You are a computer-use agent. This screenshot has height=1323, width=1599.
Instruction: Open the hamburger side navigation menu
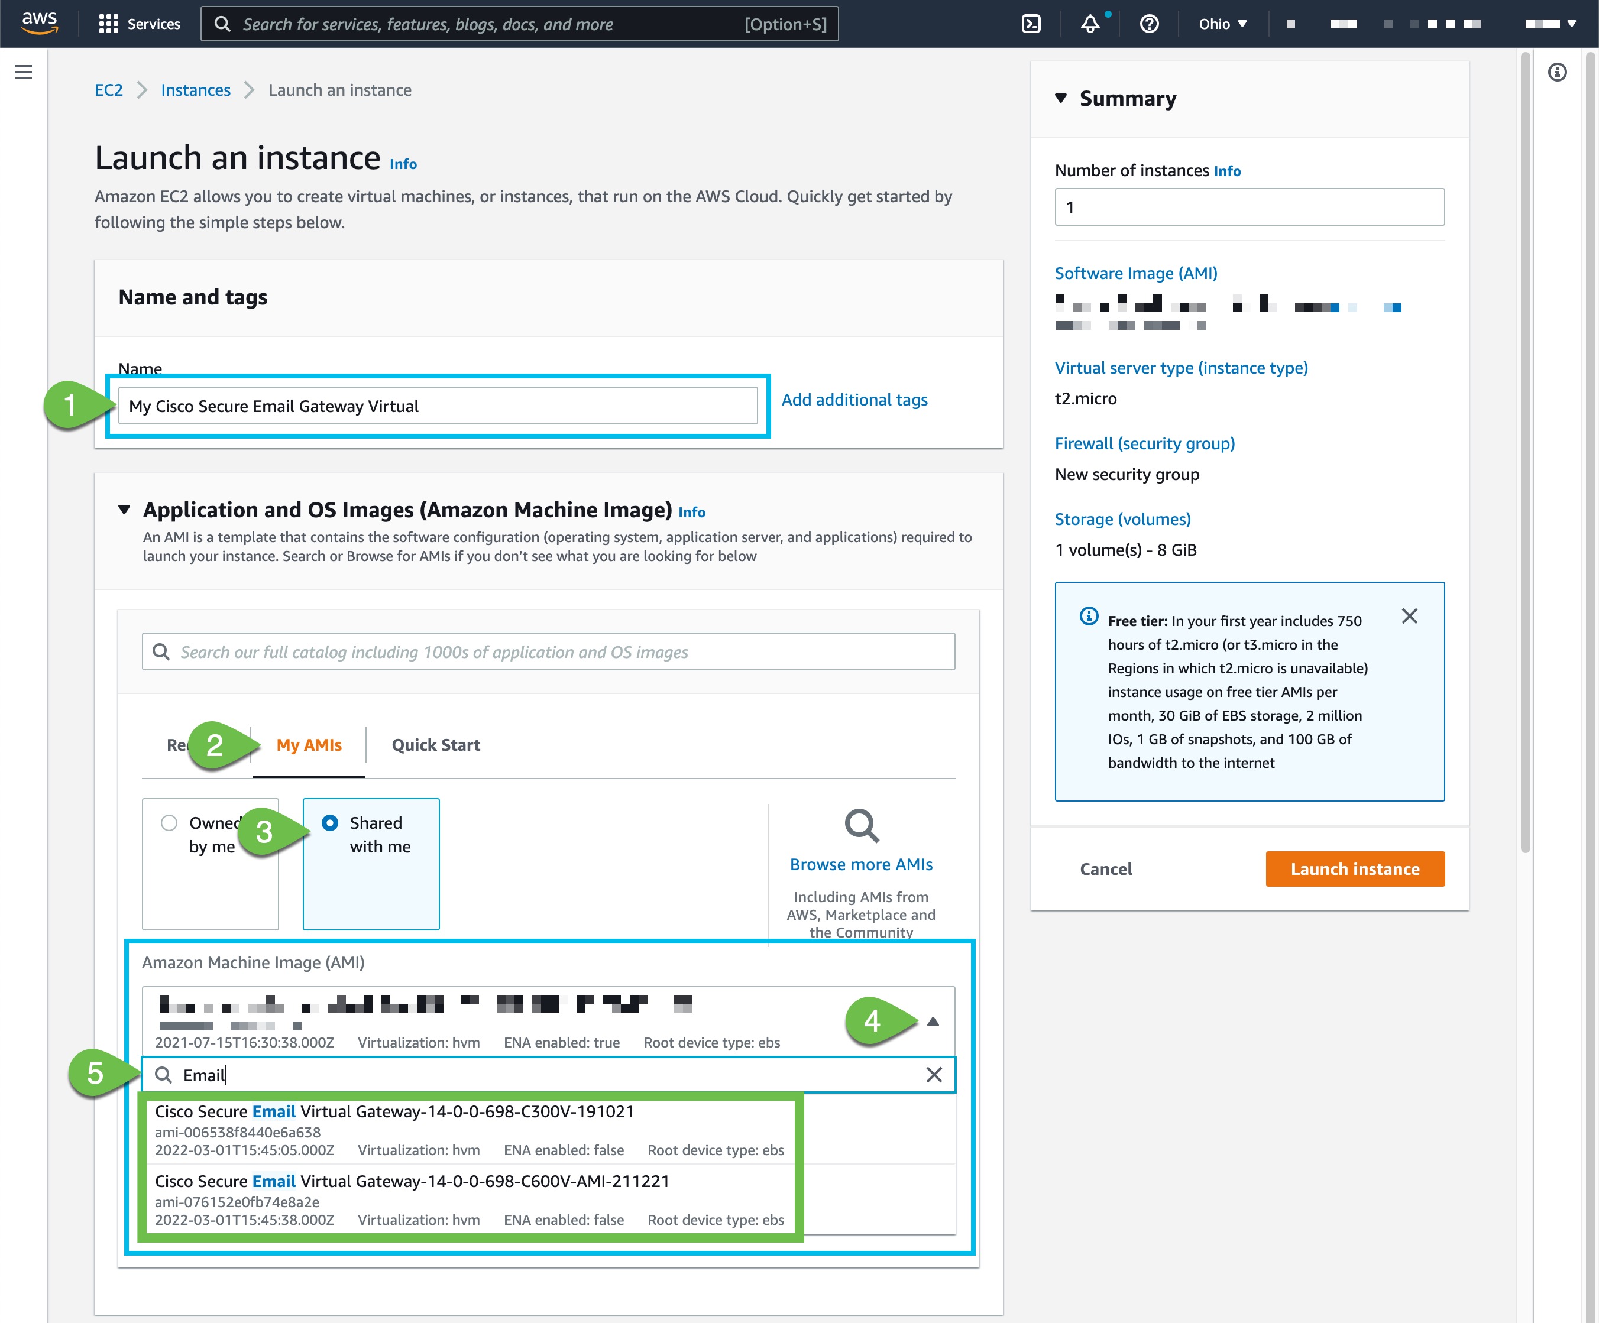pos(24,72)
